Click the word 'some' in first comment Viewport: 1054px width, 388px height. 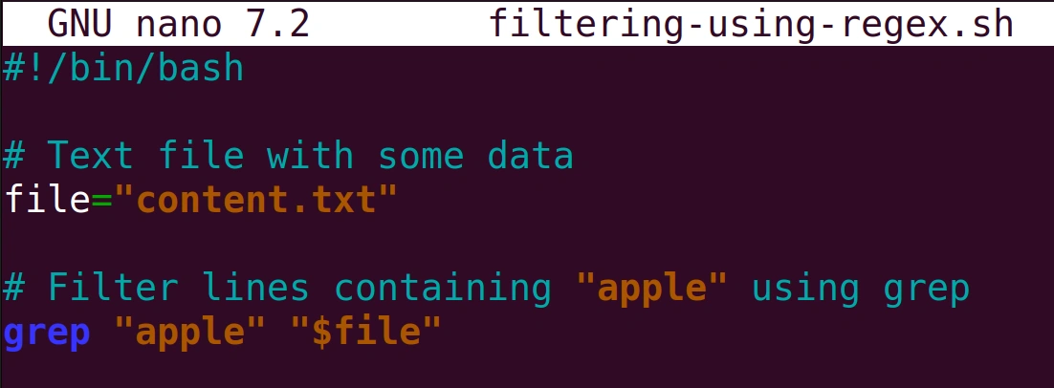[x=421, y=156]
